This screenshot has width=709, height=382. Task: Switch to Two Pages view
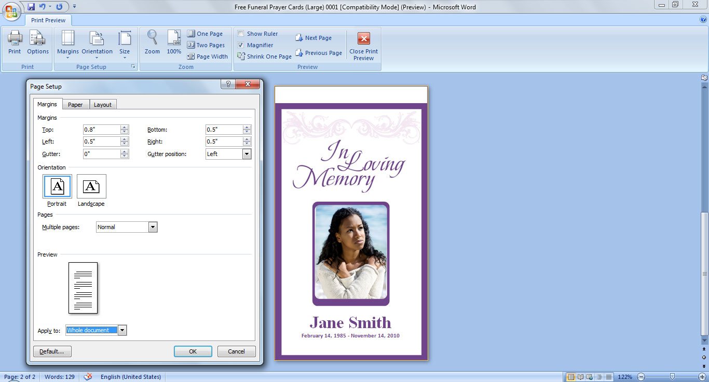pos(206,45)
